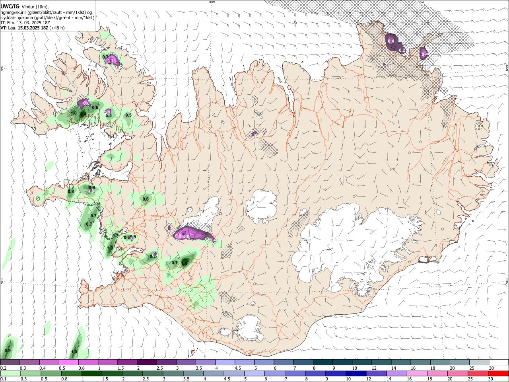The width and height of the screenshot is (509, 382).
Task: Click the '0.5' value in the pink snow spot
Action: [x=108, y=115]
